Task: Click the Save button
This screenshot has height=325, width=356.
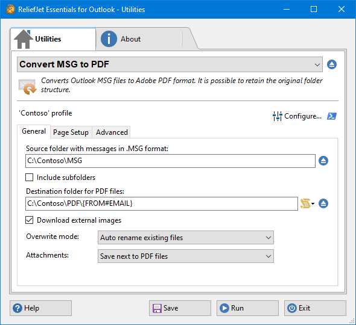Action: point(180,308)
